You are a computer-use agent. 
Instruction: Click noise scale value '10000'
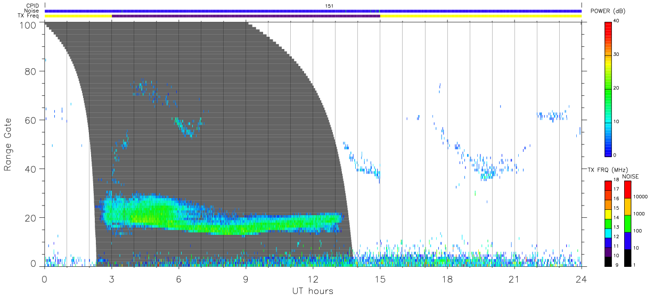[640, 197]
